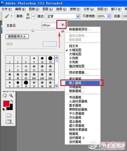Click the flow value field
127x151 pixels.
click(124, 16)
